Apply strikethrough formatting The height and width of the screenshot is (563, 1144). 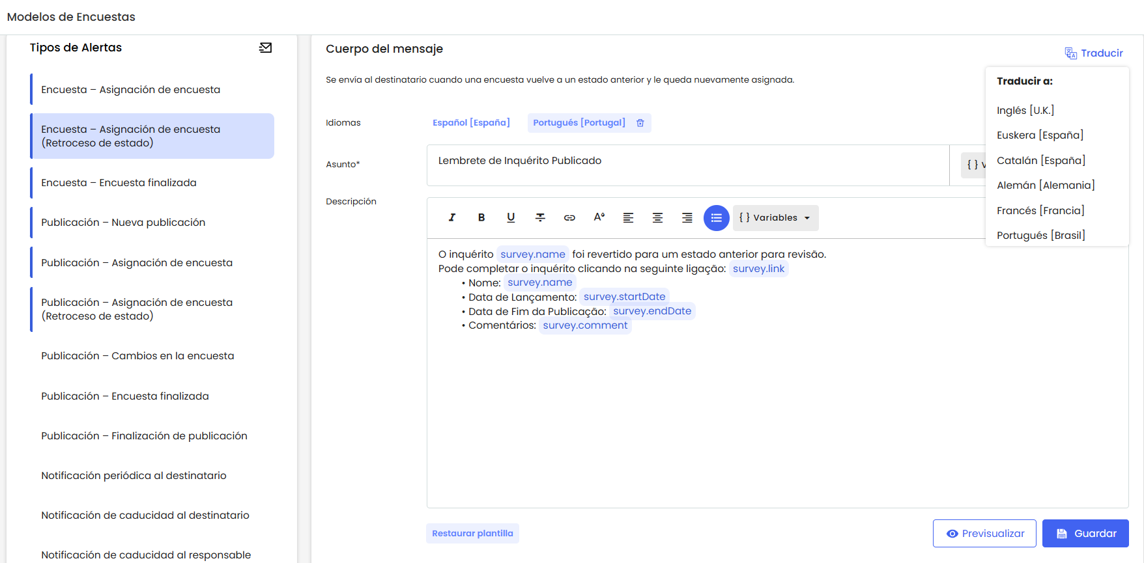[540, 217]
